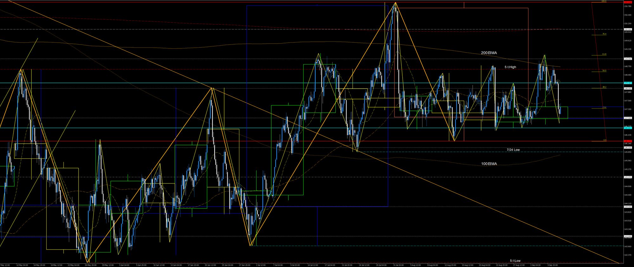Select the 145.000 price tag on axis
Image resolution: width=634 pixels, height=267 pixels.
click(x=628, y=177)
